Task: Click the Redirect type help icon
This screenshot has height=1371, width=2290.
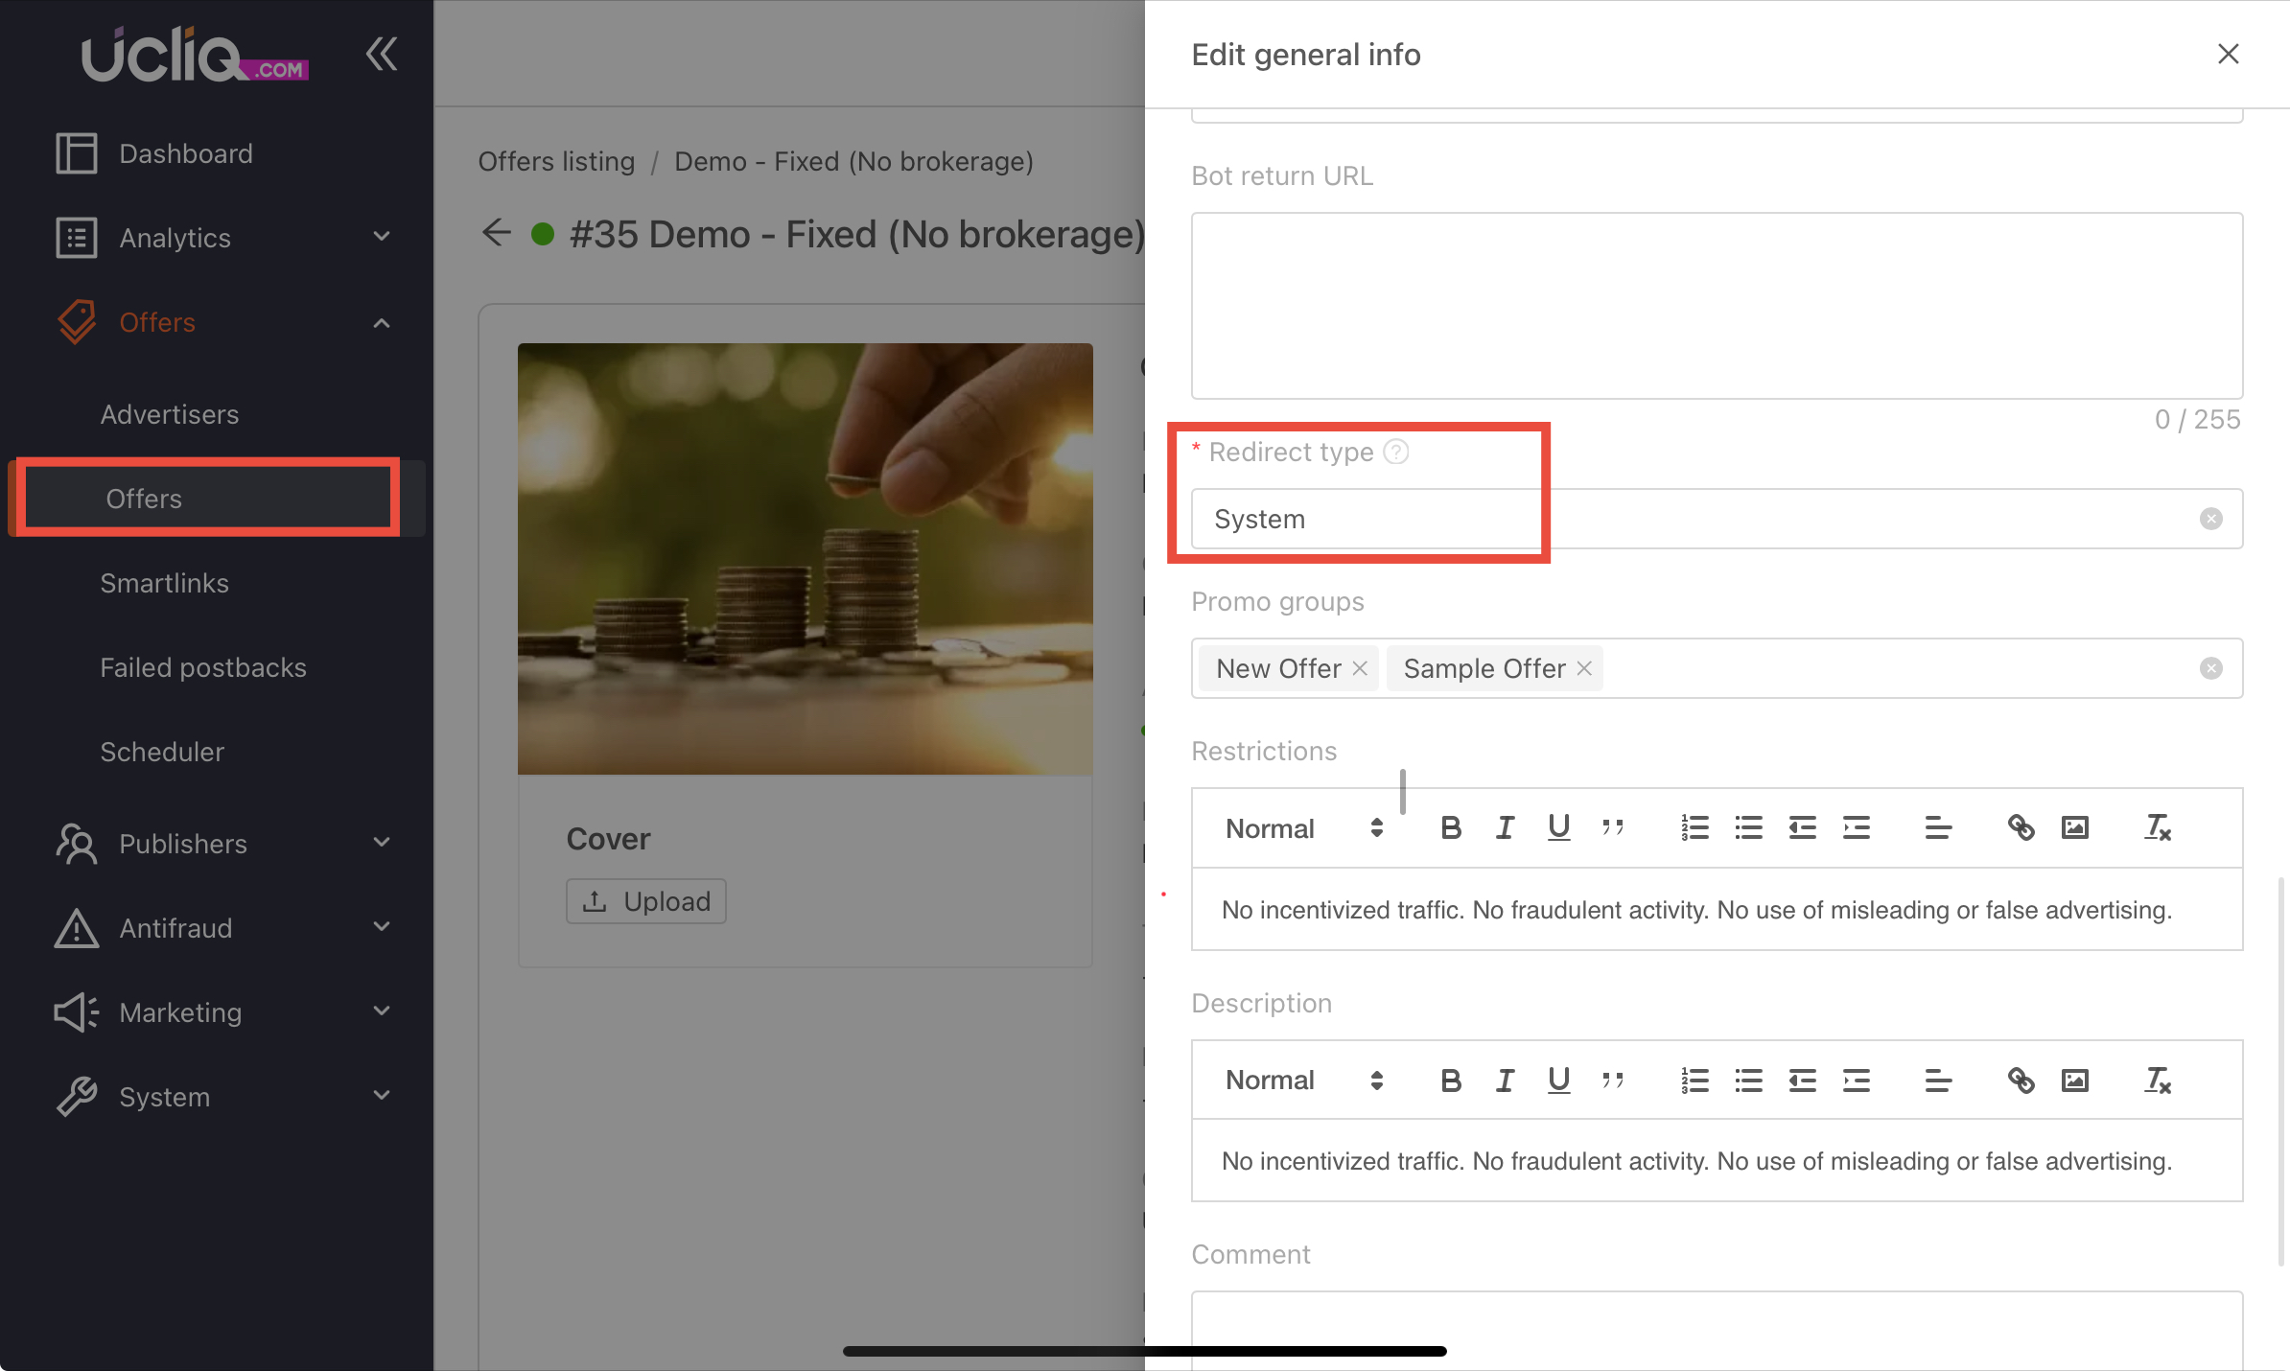Action: click(x=1396, y=452)
